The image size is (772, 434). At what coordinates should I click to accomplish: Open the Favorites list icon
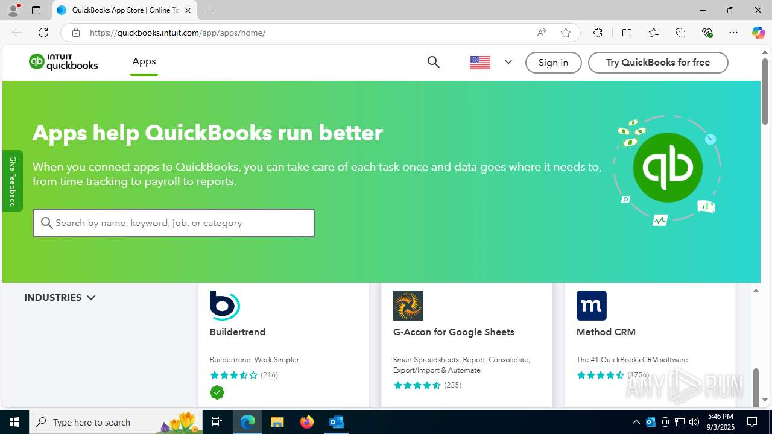pyautogui.click(x=654, y=33)
